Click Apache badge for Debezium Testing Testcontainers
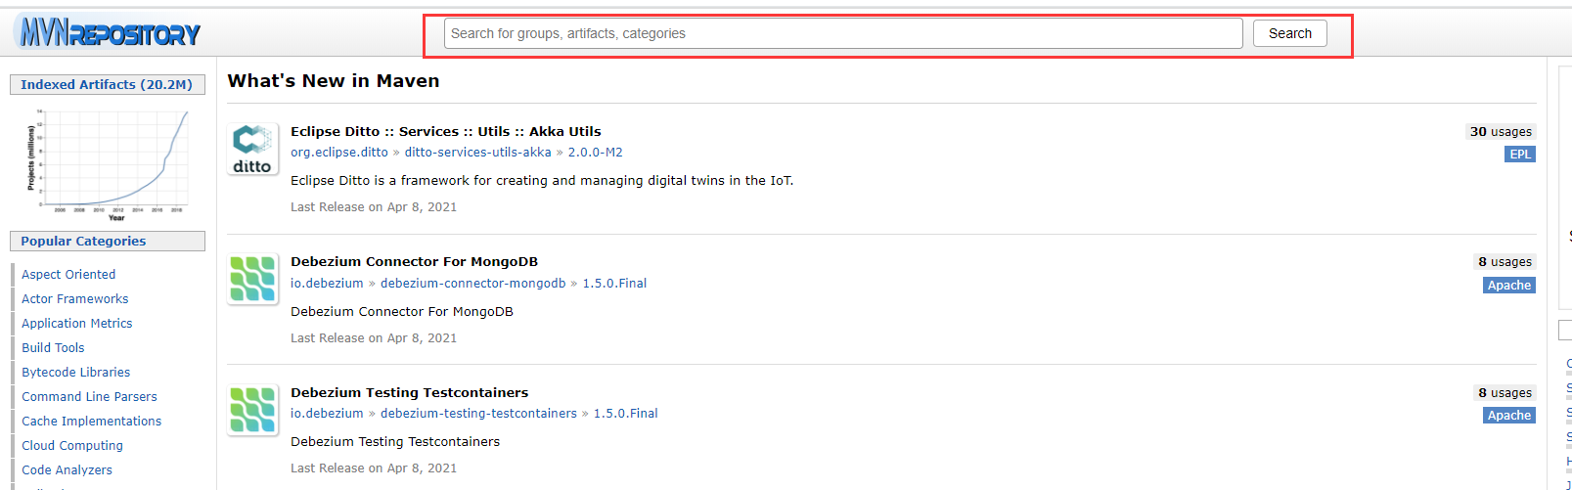This screenshot has height=490, width=1572. coord(1509,416)
